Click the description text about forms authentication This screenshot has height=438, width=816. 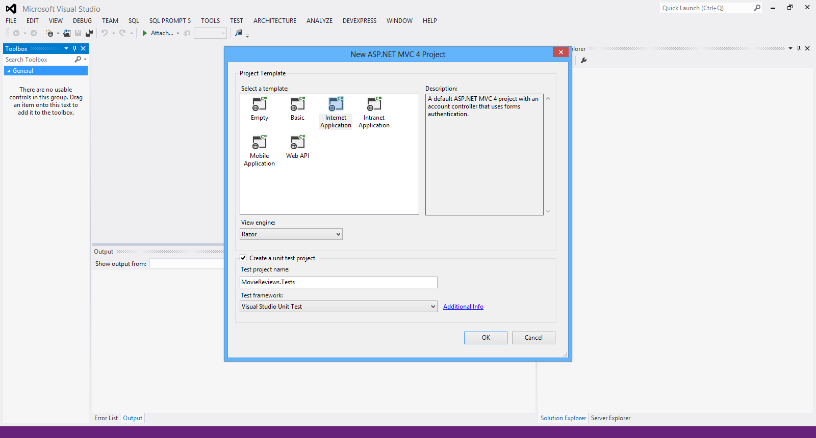pos(483,106)
